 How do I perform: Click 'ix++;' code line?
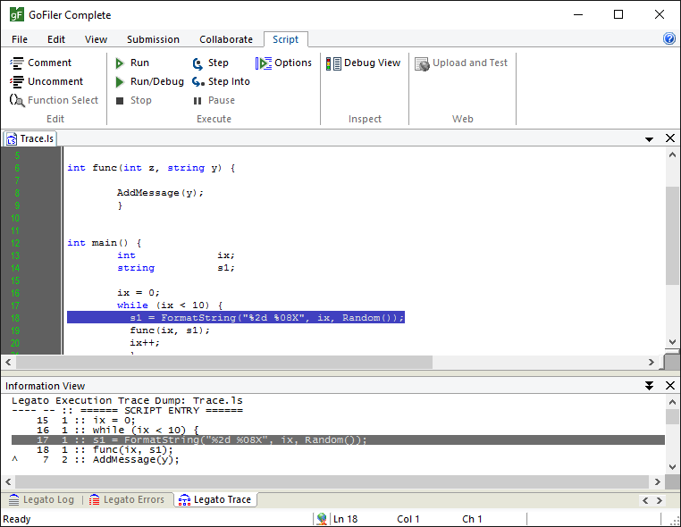pos(145,343)
